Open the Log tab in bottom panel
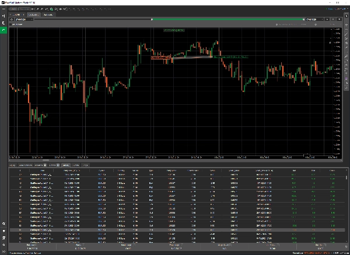This screenshot has width=350, height=255. tap(85, 165)
